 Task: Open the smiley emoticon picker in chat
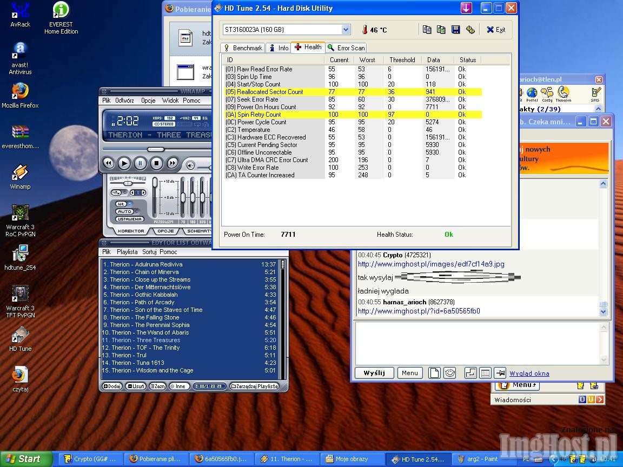pos(449,373)
